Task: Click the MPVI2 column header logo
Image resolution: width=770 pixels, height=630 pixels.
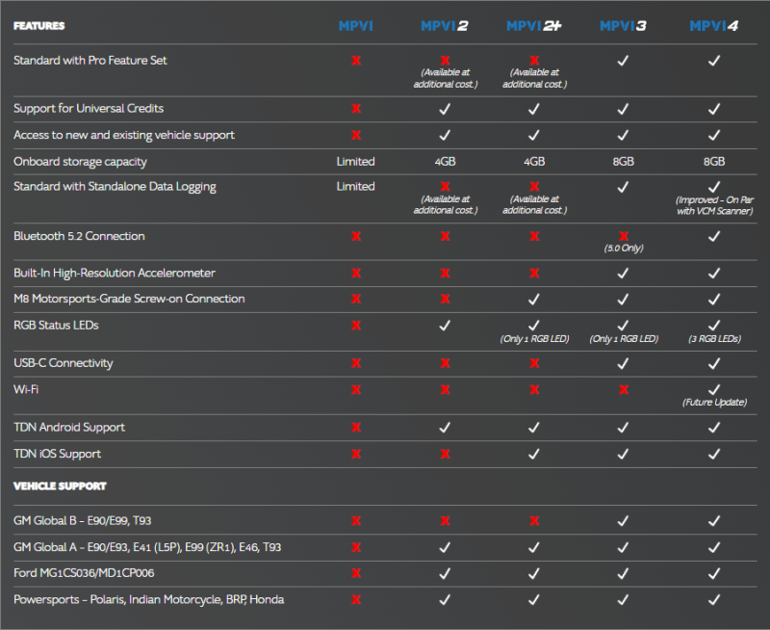Action: pyautogui.click(x=444, y=25)
